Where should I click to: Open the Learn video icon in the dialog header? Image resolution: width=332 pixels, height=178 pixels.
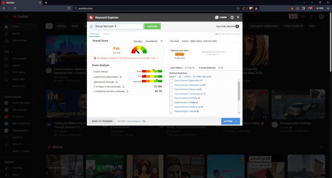217,17
